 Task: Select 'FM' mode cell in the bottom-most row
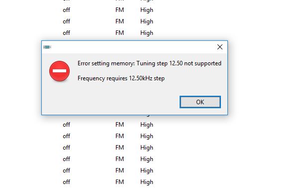[x=119, y=182]
